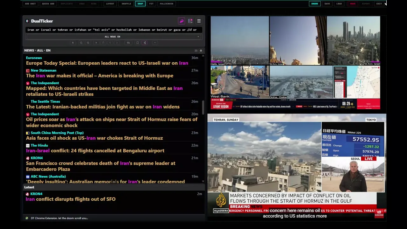Click The Hindu source icon
Image resolution: width=407 pixels, height=229 pixels.
tap(28, 146)
